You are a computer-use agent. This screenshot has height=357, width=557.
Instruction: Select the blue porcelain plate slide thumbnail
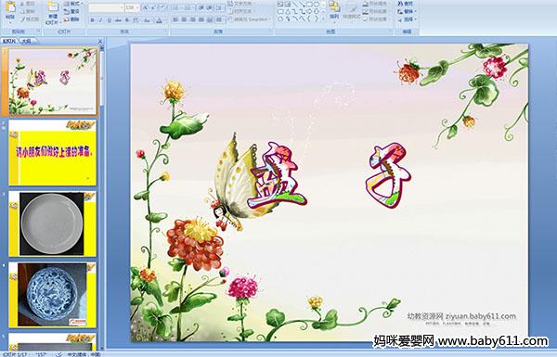tap(53, 295)
